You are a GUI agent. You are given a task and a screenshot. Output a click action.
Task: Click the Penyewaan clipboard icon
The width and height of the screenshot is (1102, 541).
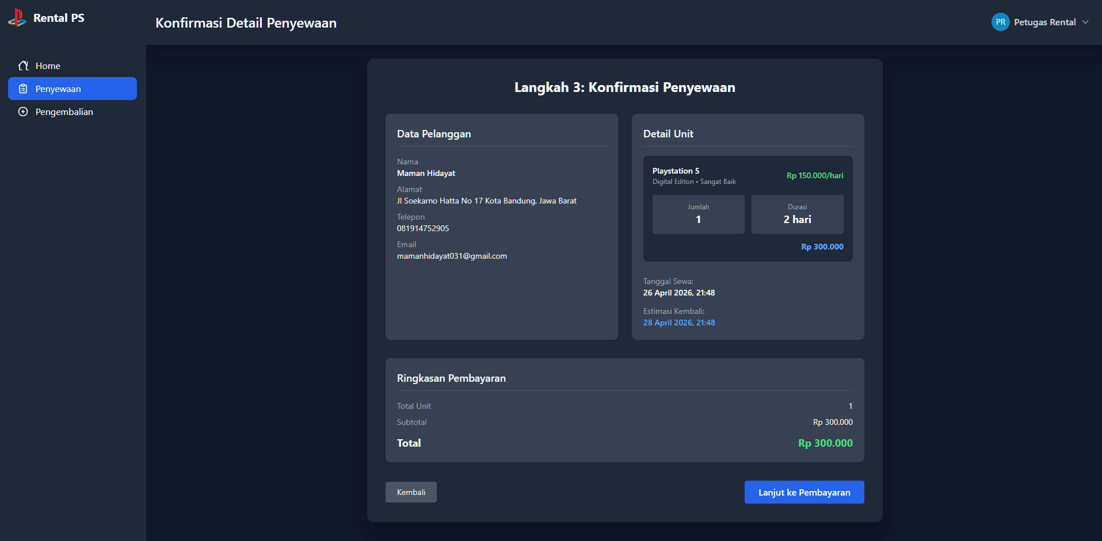[x=23, y=89]
